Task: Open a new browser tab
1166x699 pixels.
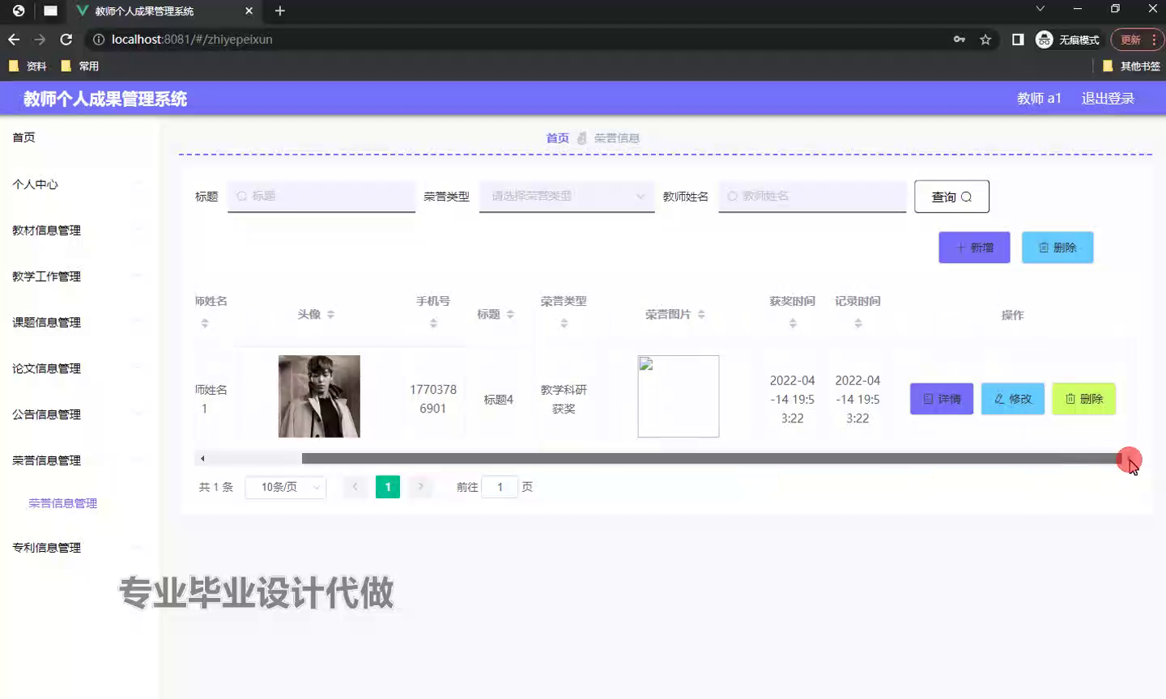Action: (280, 11)
